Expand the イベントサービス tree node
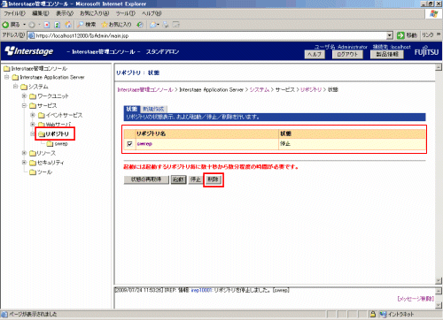Screen dimensions: 443x320 coord(33,115)
